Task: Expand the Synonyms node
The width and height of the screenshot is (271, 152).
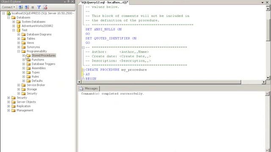Action: coord(19,47)
